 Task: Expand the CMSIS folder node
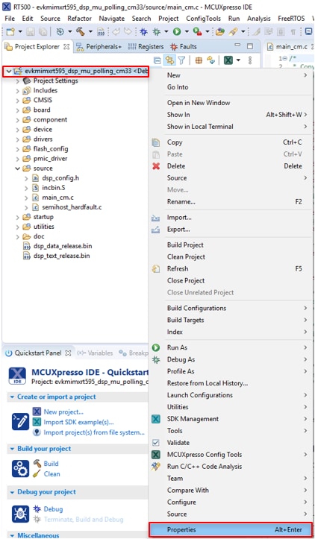[x=18, y=101]
